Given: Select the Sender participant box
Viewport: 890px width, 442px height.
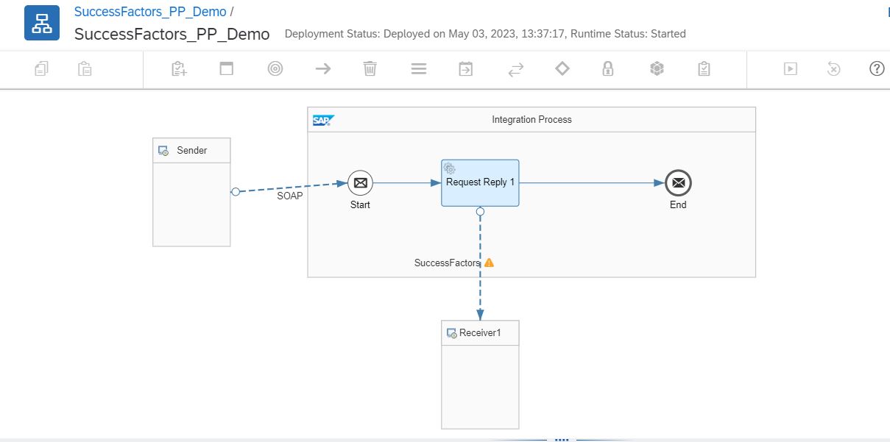Looking at the screenshot, I should [191, 192].
